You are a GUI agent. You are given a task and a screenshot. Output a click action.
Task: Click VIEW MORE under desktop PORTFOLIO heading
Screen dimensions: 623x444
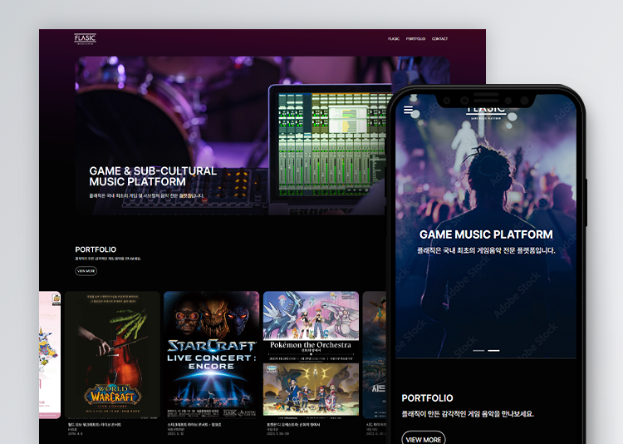[86, 271]
